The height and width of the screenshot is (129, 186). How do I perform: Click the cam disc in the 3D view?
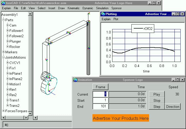[x=49, y=86]
